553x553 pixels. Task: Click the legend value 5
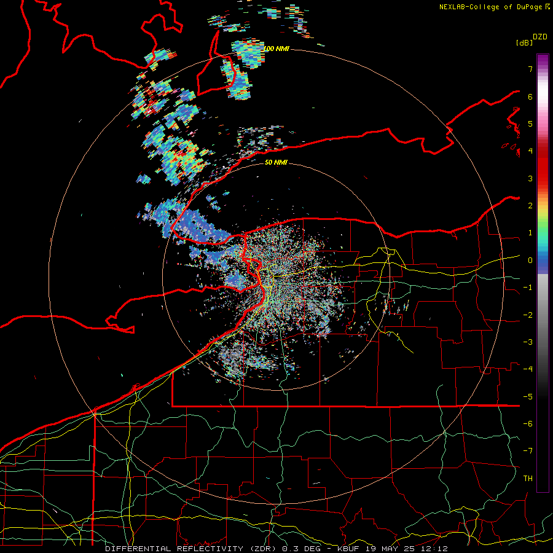[x=530, y=124]
